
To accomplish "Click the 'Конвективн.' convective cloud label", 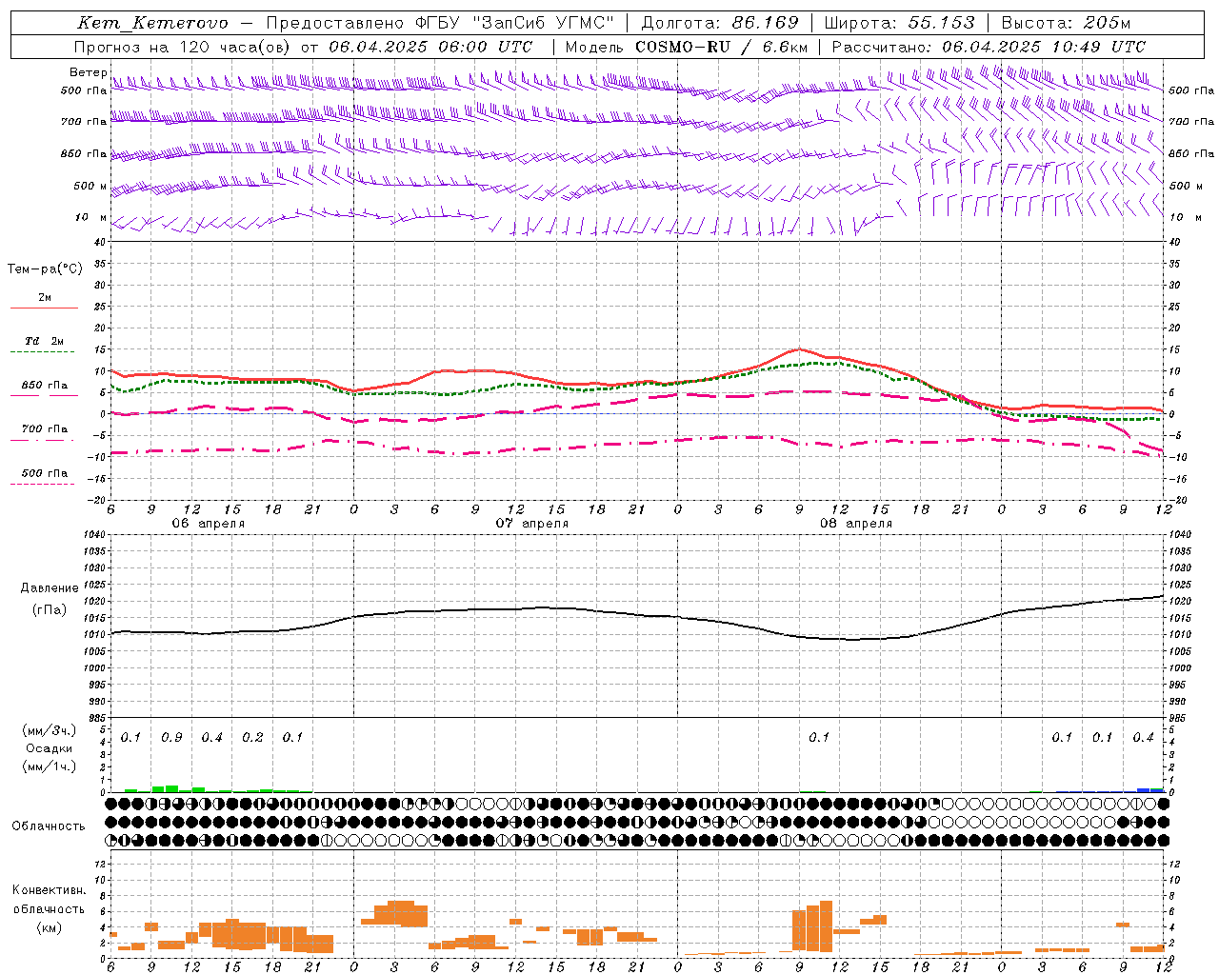I will click(x=49, y=890).
